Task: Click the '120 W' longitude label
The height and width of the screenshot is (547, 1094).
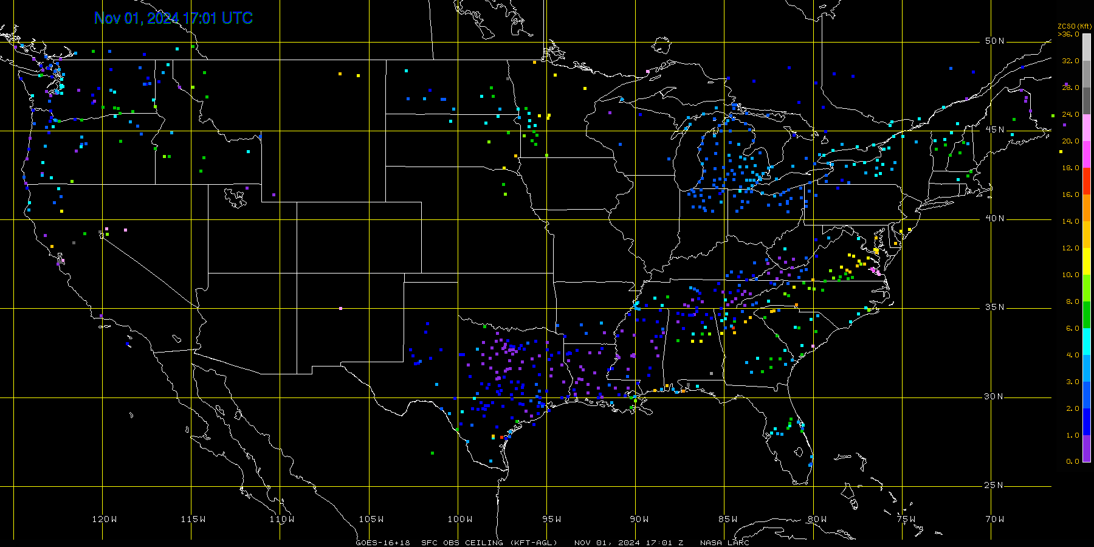Action: tap(105, 519)
